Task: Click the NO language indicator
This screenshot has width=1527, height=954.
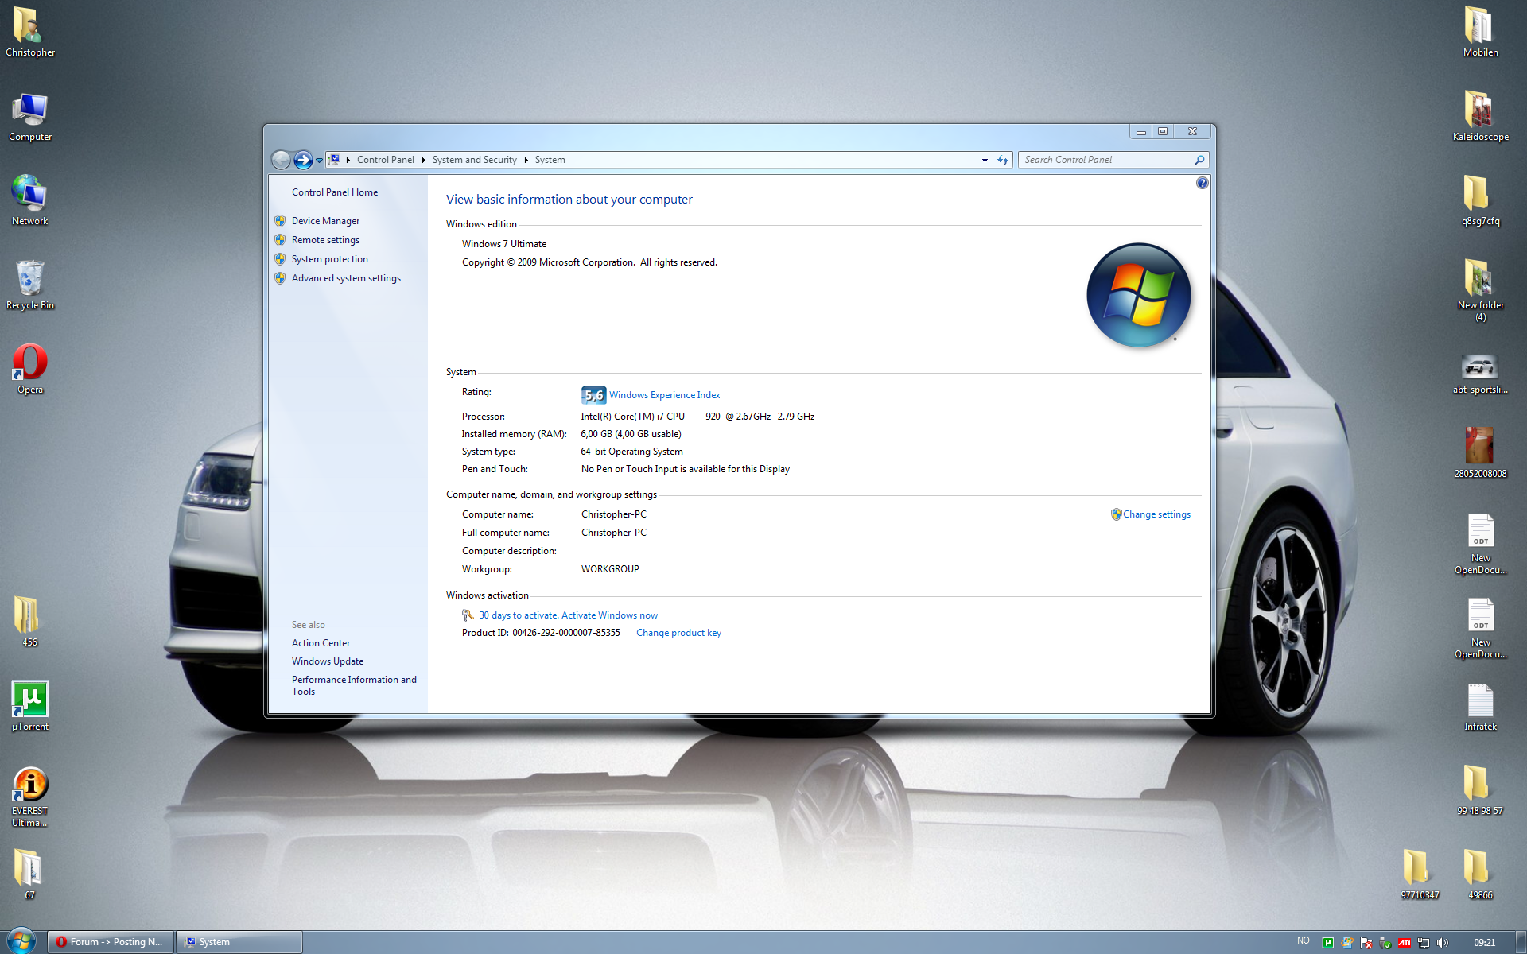Action: [x=1303, y=941]
